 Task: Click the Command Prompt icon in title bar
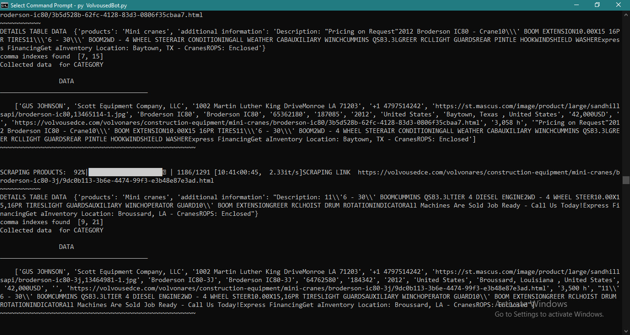(x=5, y=5)
